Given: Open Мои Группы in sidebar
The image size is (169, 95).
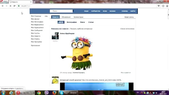Looking at the screenshot, I should tap(35, 33).
